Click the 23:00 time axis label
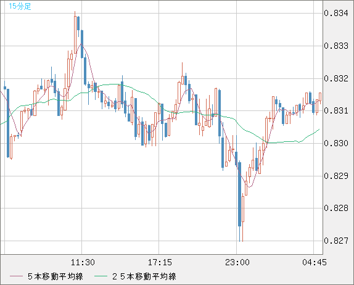354x285 pixels. point(237,262)
